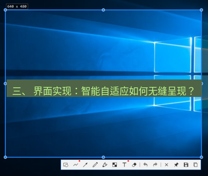Save the snip to a file

(186, 165)
